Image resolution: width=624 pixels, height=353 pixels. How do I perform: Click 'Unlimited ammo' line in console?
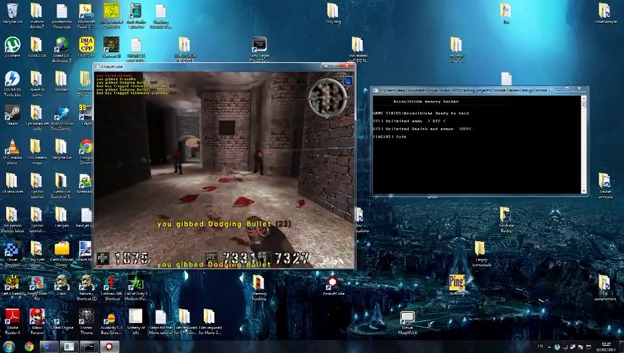pyautogui.click(x=409, y=121)
